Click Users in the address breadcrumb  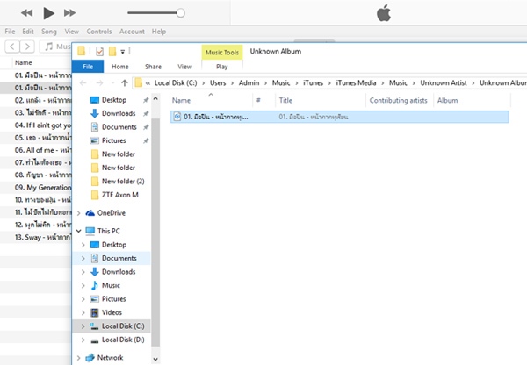(218, 83)
